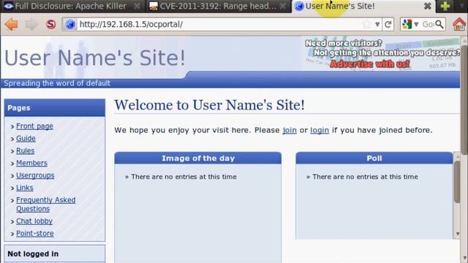Open the URL history dropdown arrow

pos(377,24)
